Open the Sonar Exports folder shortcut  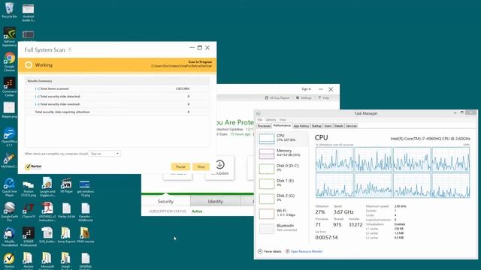pyautogui.click(x=66, y=235)
